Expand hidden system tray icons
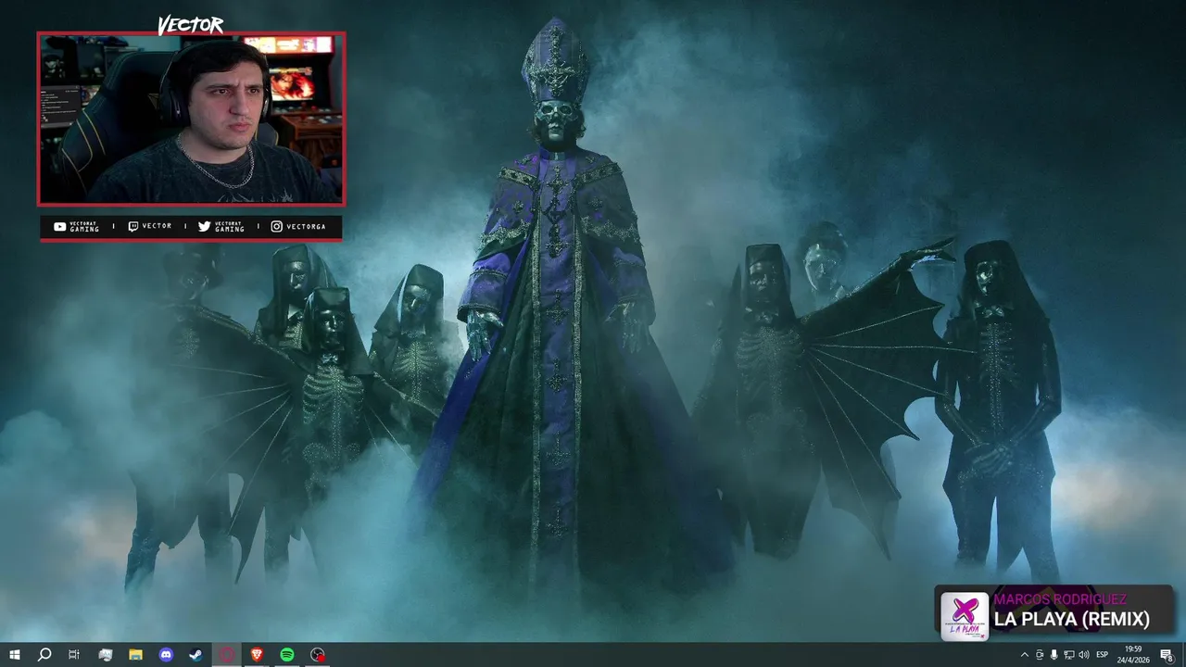This screenshot has width=1186, height=667. click(x=1024, y=655)
